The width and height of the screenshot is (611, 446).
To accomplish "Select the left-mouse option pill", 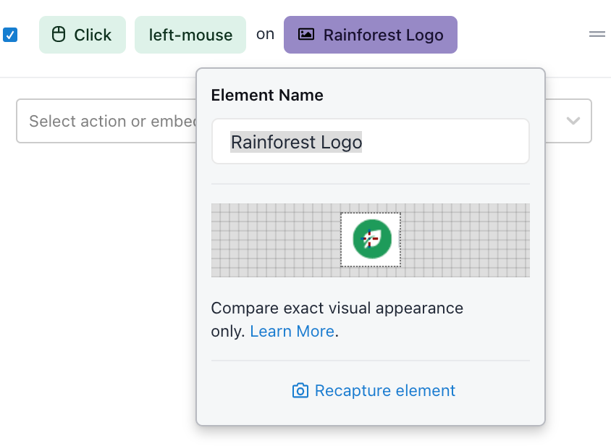I will coord(190,35).
